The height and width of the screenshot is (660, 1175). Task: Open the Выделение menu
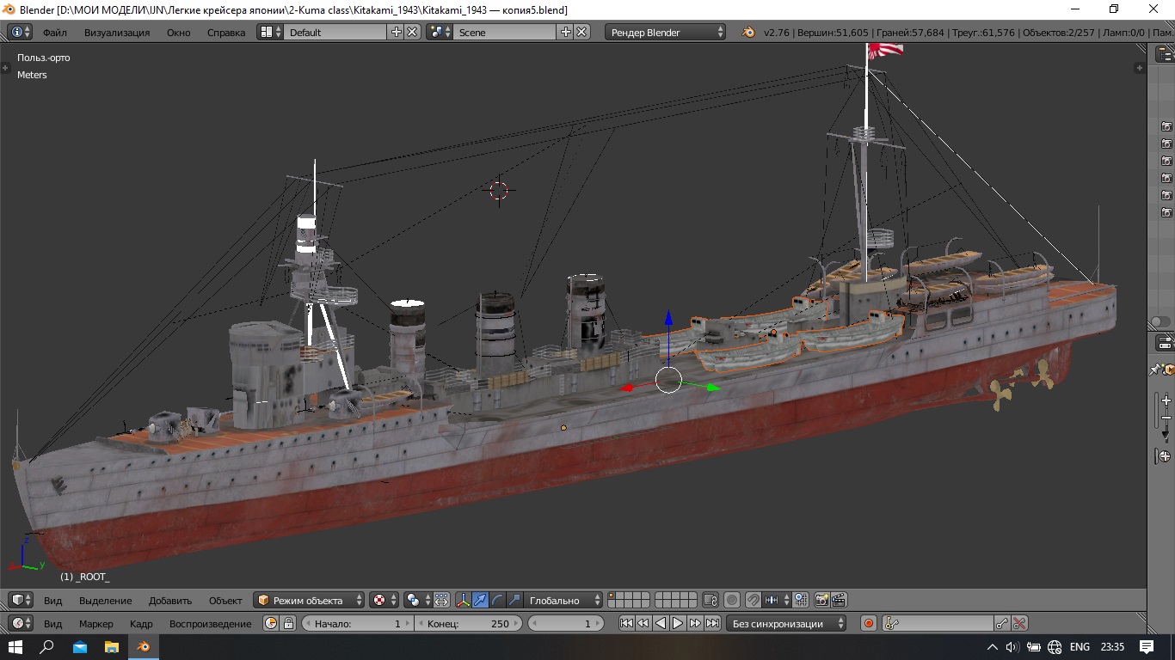click(106, 600)
